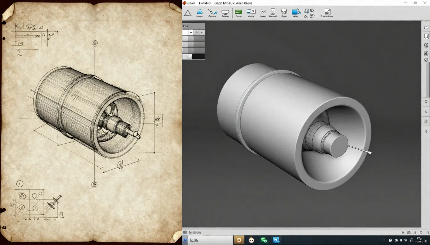This screenshot has width=430, height=245.
Task: Open the leftmost application menu in the menu bar
Action: 190,3
